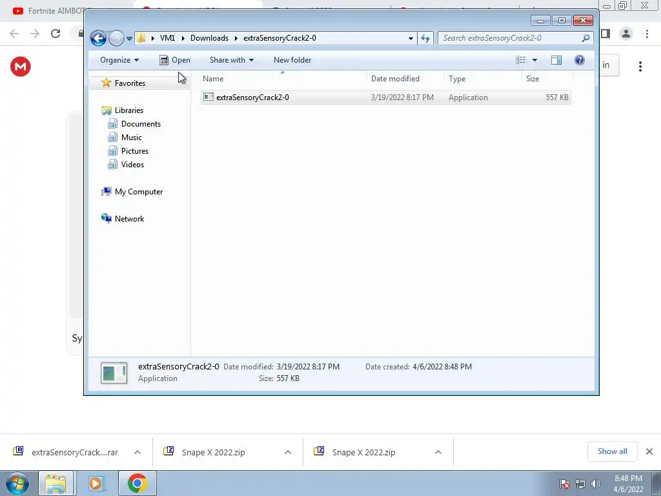Open the Documents library
Screen dimensions: 661x496
[x=134, y=123]
